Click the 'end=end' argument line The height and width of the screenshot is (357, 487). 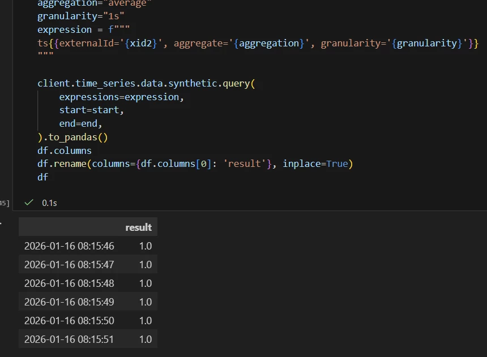click(80, 123)
